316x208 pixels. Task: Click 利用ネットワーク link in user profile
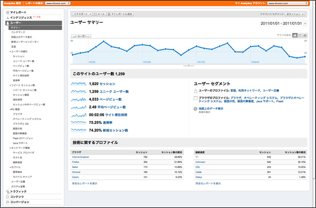(x=249, y=91)
